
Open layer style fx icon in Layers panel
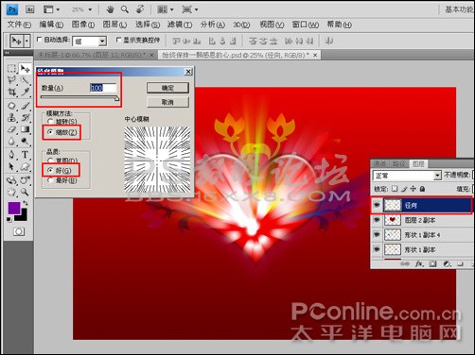tap(419, 263)
